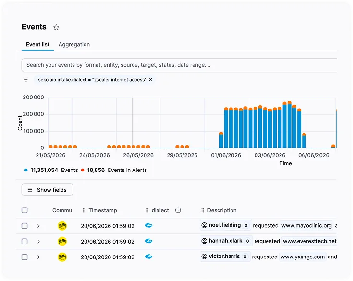Open the hannah.clark user entity
Image resolution: width=353 pixels, height=281 pixels.
tap(226, 241)
